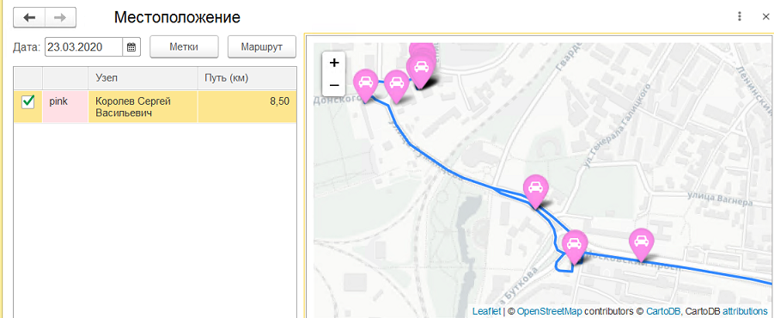Zoom in with the map plus button
774x318 pixels.
[334, 63]
